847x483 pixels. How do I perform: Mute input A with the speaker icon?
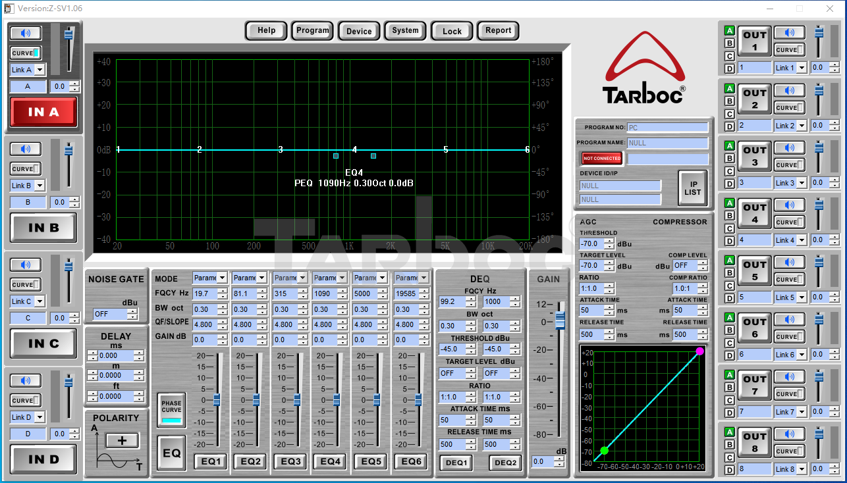point(26,34)
